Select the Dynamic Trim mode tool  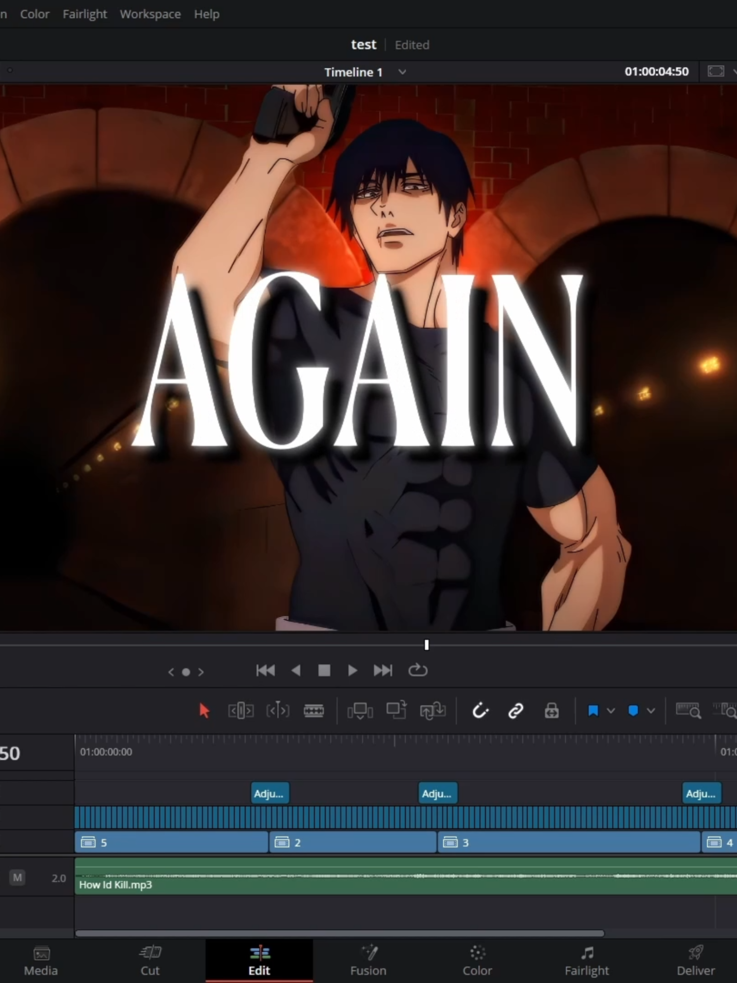[278, 711]
